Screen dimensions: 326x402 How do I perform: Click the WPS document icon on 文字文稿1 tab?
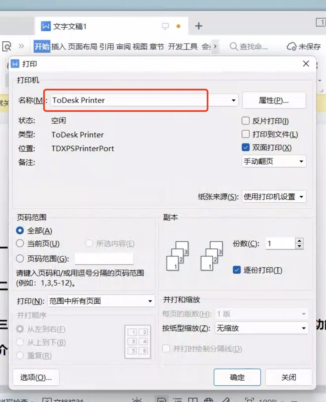(x=46, y=26)
